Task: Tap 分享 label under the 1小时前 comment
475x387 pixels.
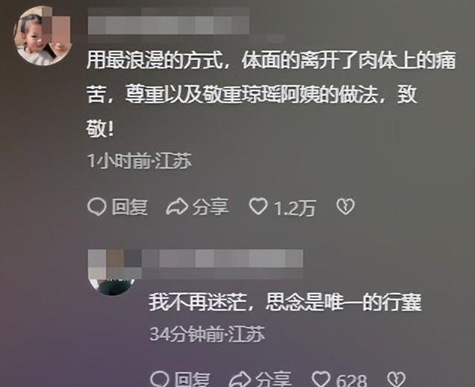Action: [x=211, y=207]
